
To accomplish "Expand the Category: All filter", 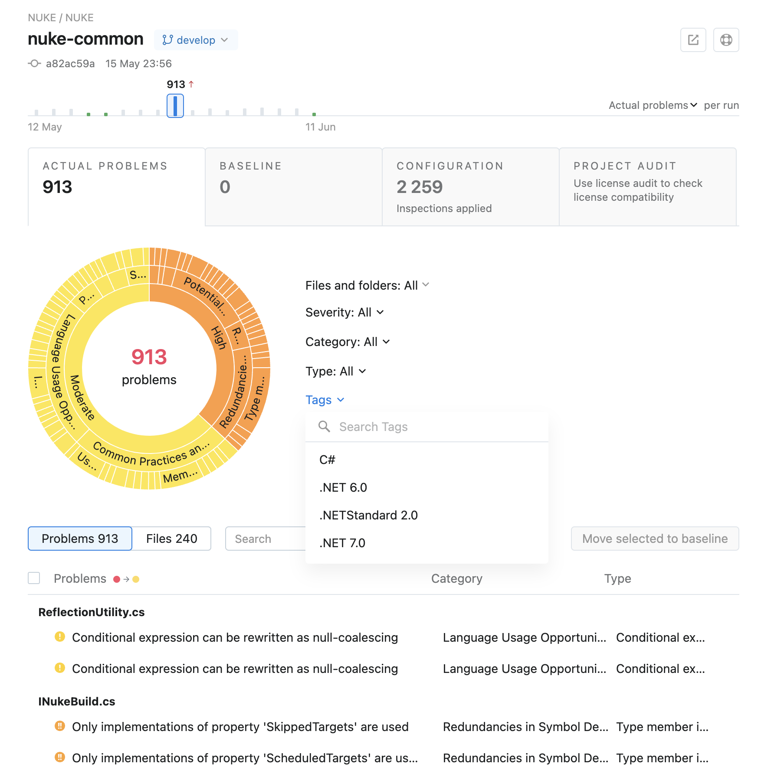I will pyautogui.click(x=348, y=342).
